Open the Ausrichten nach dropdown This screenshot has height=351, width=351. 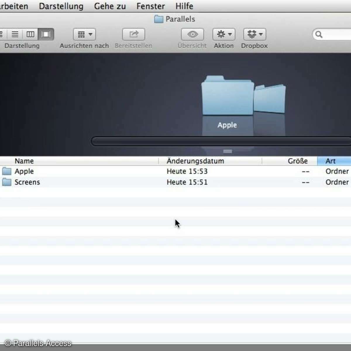84,35
